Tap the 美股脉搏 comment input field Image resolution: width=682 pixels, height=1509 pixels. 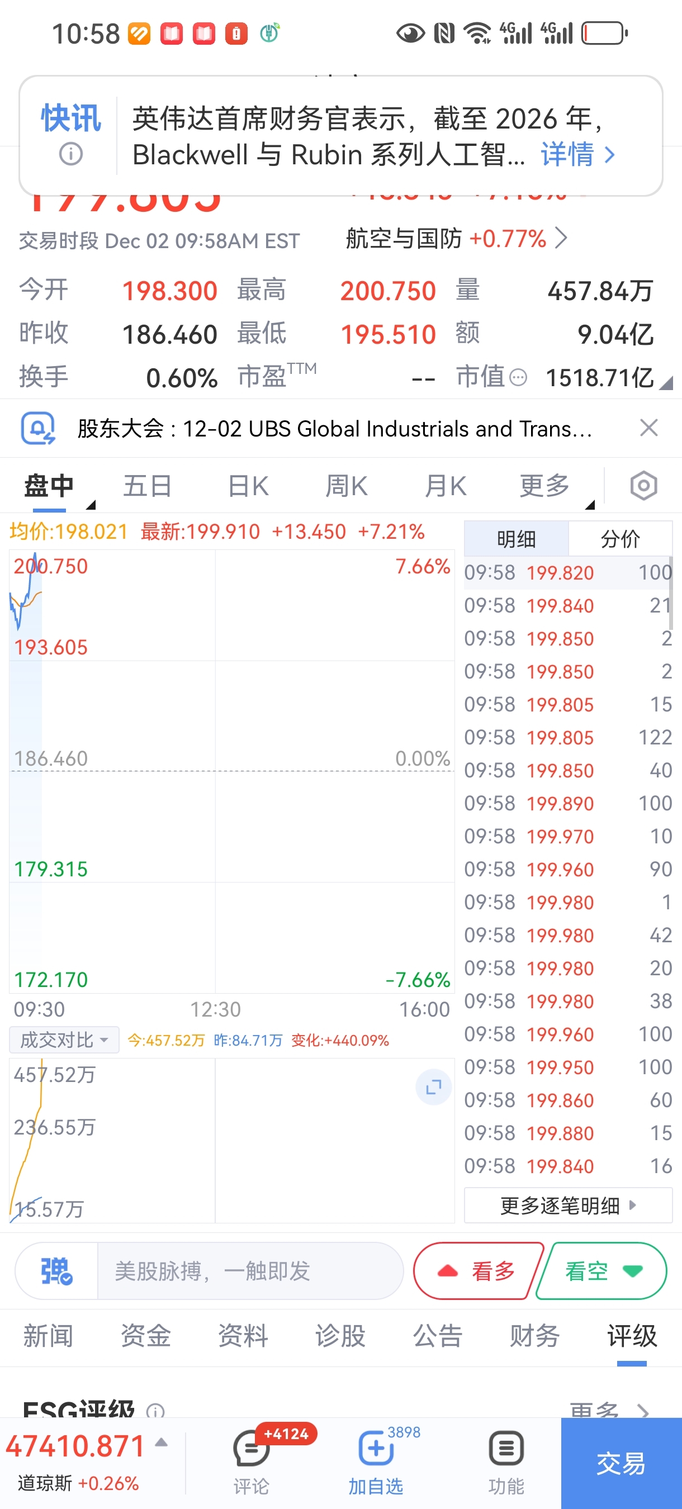tap(249, 1270)
